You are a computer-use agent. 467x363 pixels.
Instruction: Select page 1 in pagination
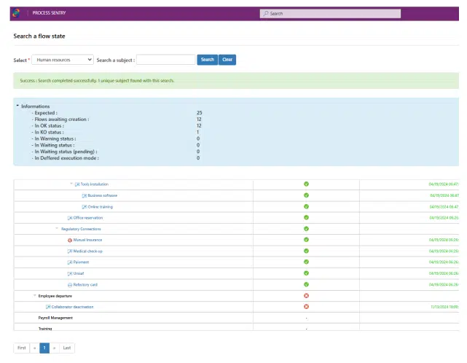(x=44, y=348)
